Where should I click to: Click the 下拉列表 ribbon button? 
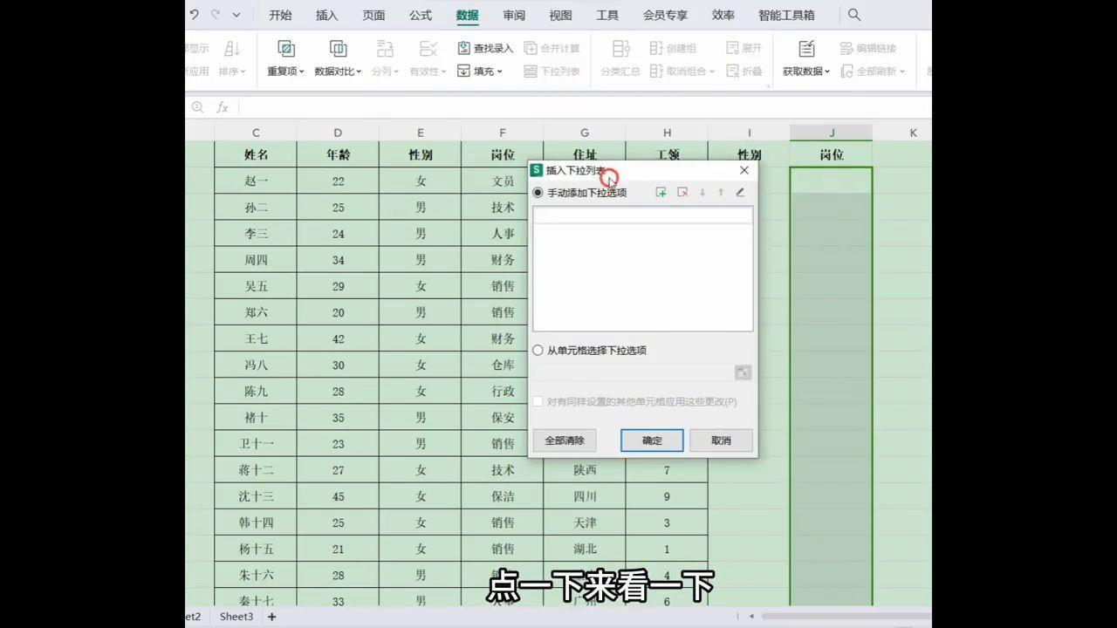point(552,72)
